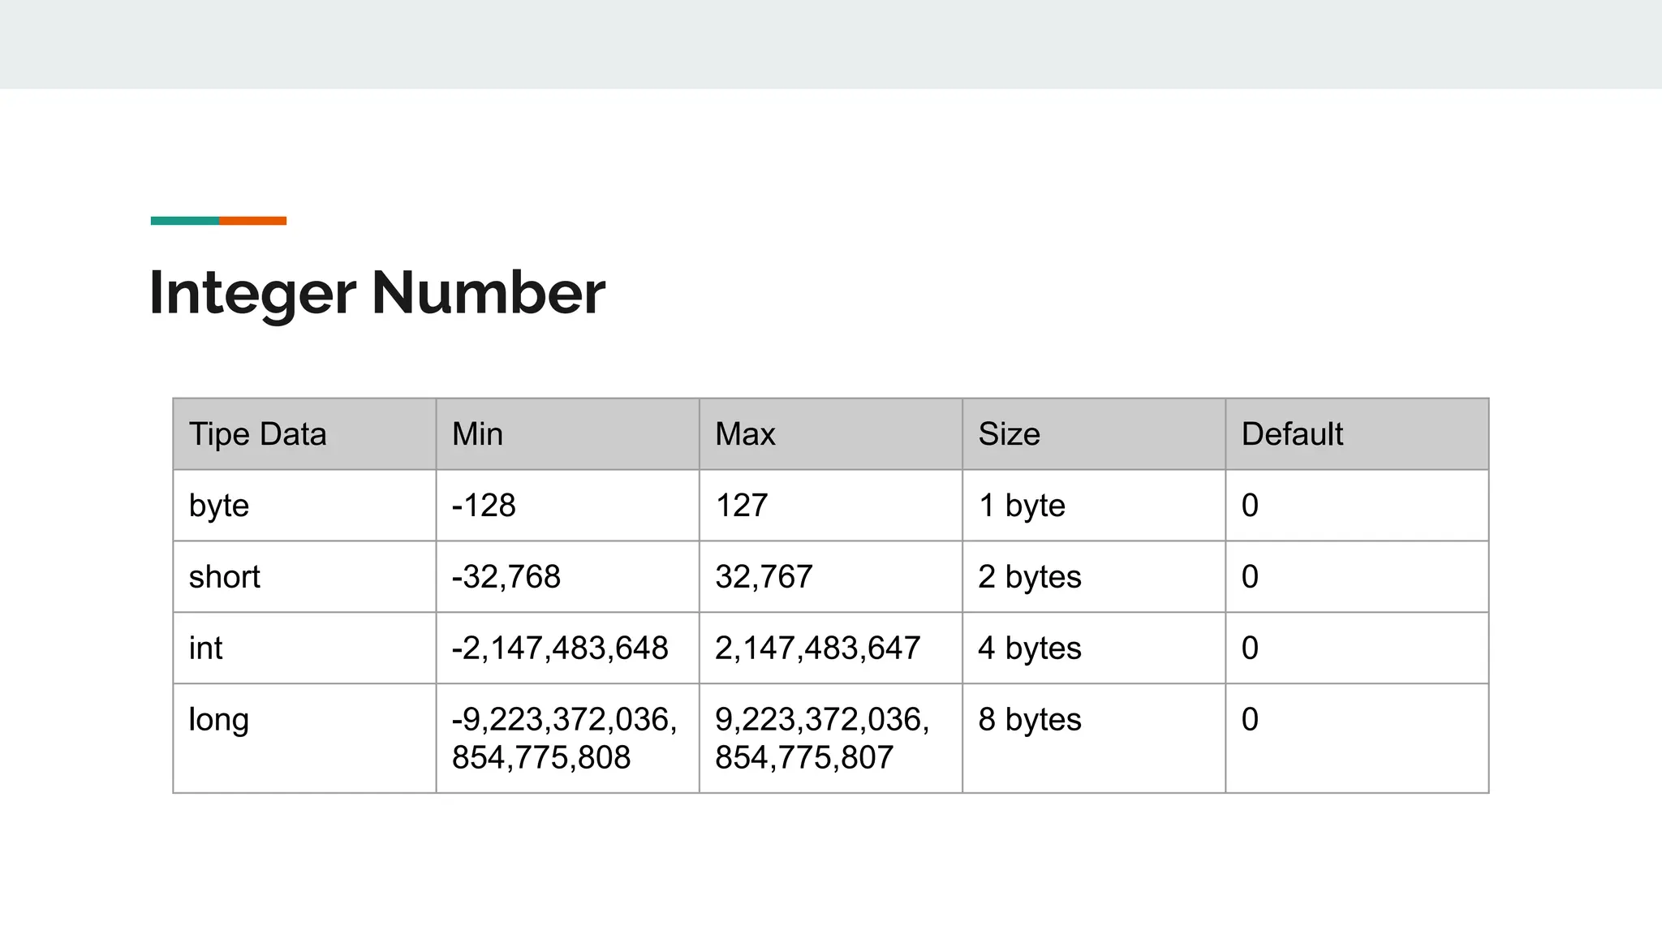The image size is (1662, 935).
Task: Click the 'int' type cell
Action: (304, 648)
